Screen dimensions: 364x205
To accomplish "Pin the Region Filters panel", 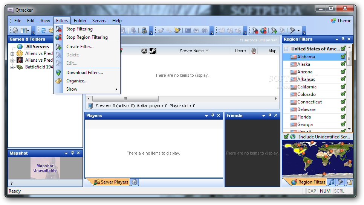I will (x=343, y=39).
